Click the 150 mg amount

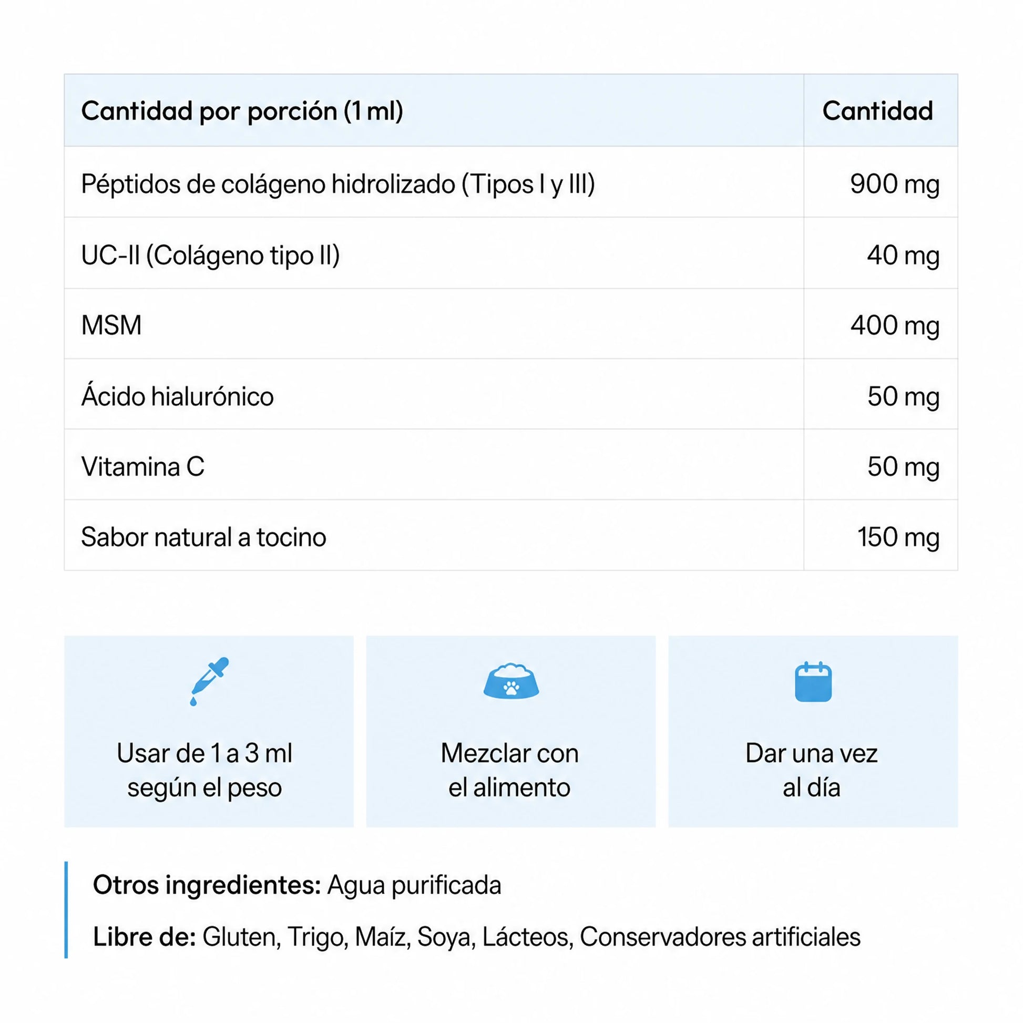pos(898,537)
